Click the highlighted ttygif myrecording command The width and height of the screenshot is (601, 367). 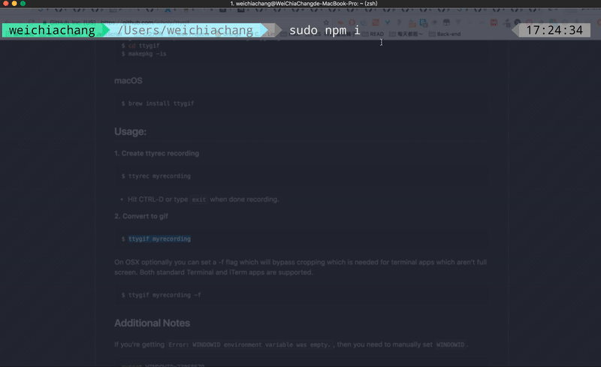[x=159, y=239]
